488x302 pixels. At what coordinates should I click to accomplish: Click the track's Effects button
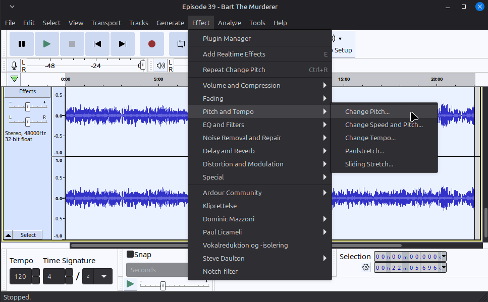point(27,92)
